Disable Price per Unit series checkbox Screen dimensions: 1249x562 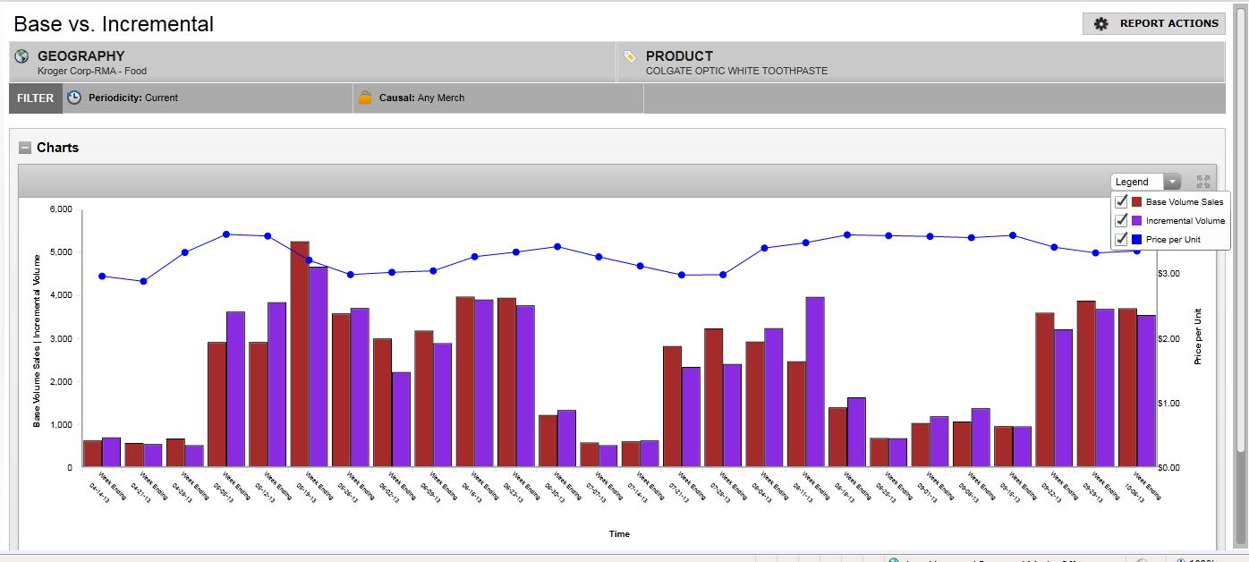click(x=1121, y=239)
